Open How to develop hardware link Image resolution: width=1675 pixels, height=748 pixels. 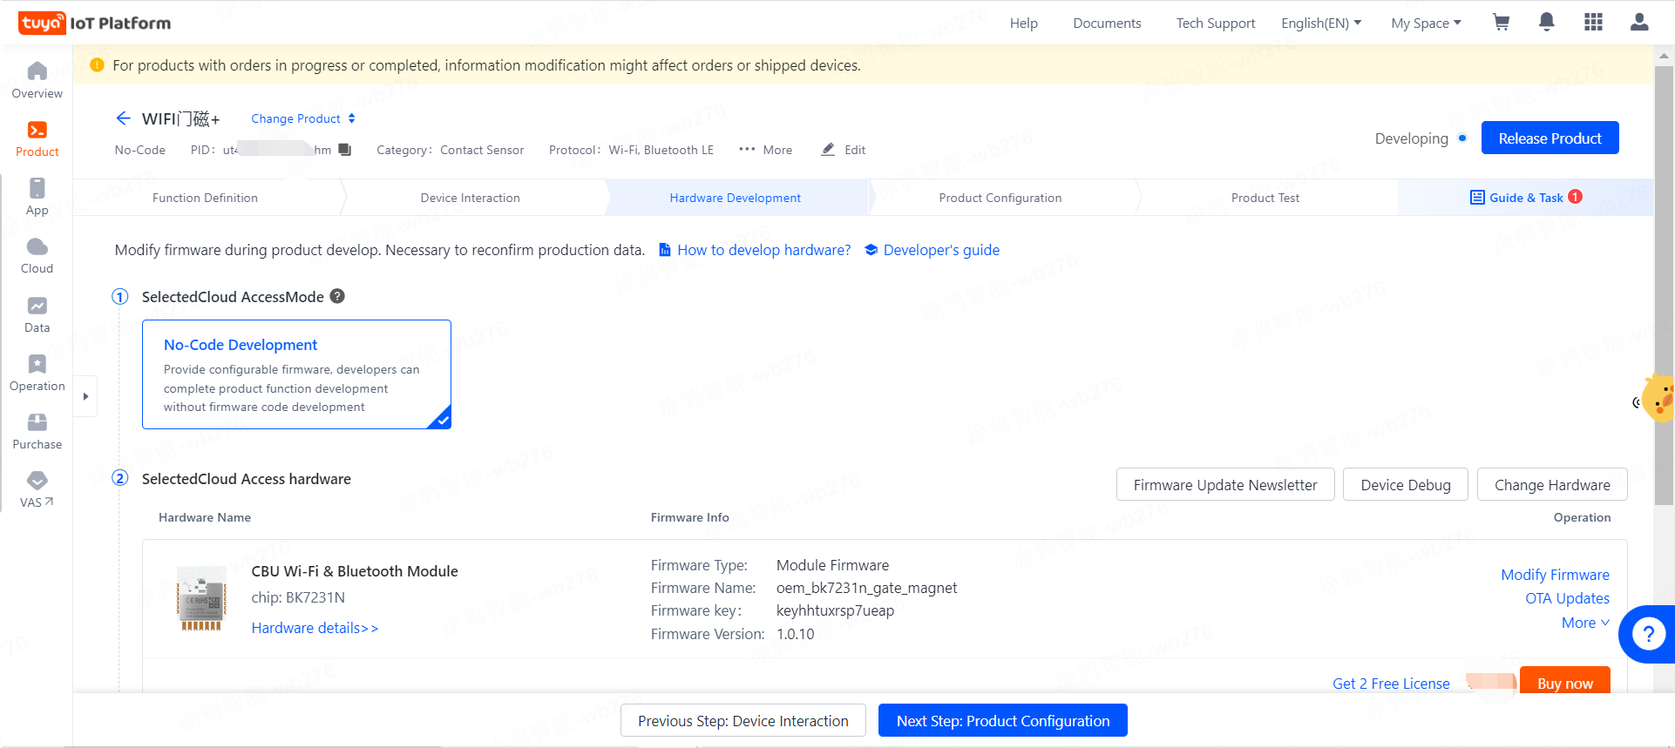[x=755, y=250]
